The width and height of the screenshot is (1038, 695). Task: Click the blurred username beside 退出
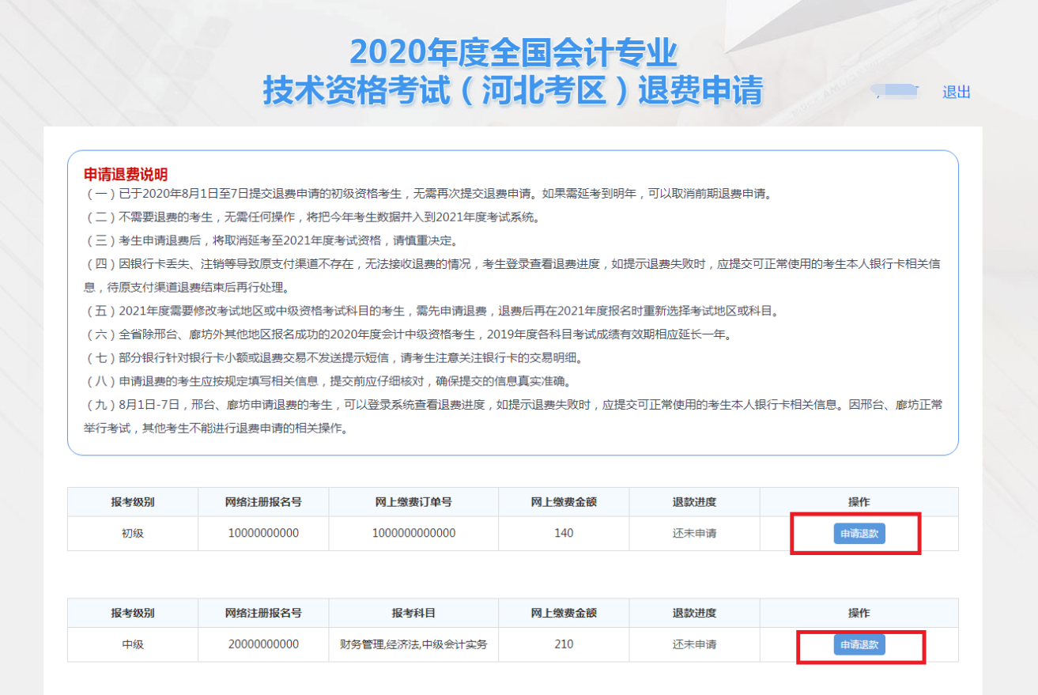(896, 92)
